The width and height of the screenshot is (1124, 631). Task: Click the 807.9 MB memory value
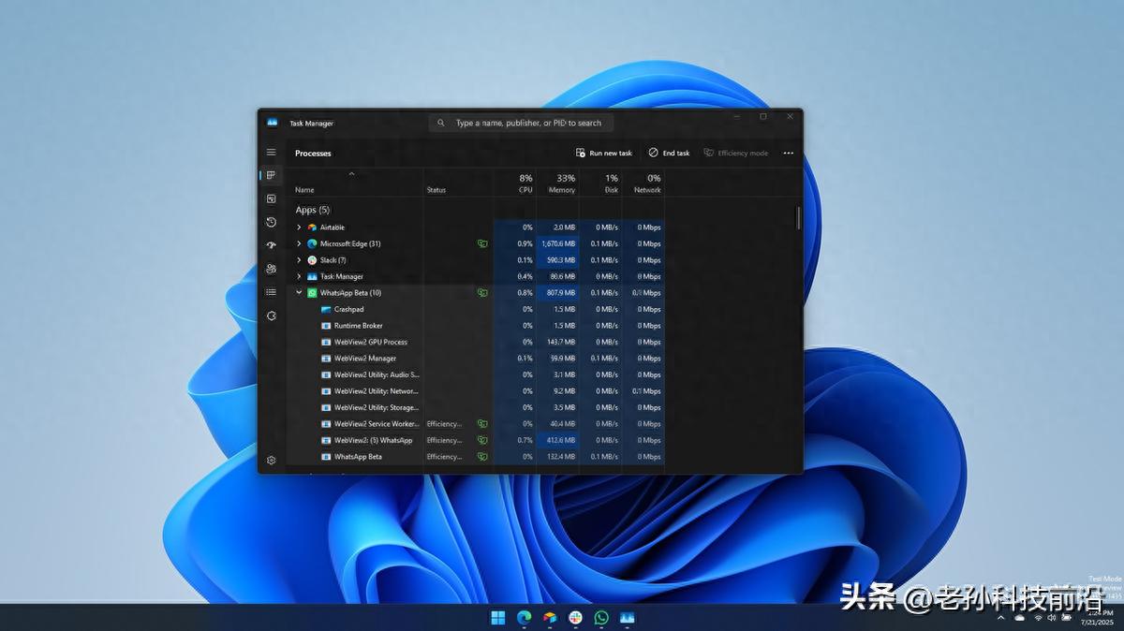(x=562, y=293)
